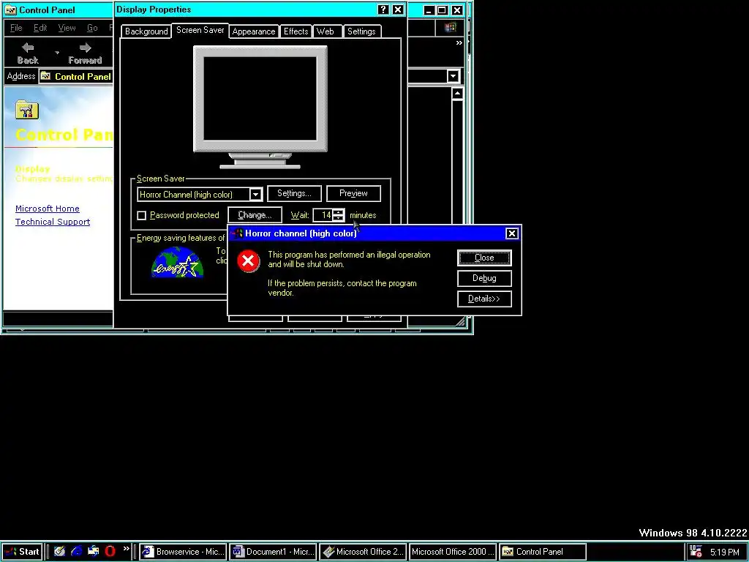Select the Screen Saver tab
This screenshot has height=562, width=749.
click(200, 30)
